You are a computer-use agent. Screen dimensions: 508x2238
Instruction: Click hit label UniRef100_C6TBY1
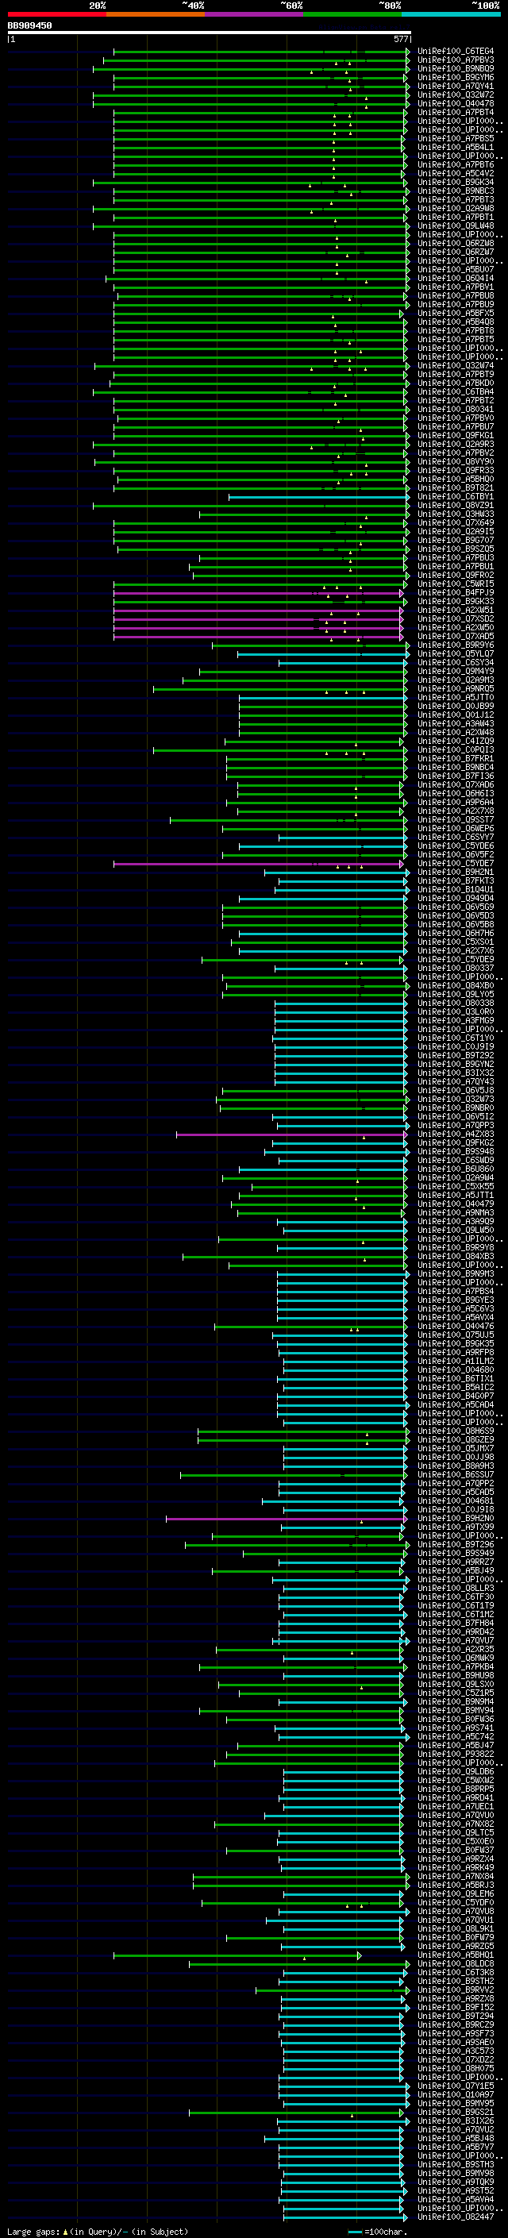click(456, 497)
